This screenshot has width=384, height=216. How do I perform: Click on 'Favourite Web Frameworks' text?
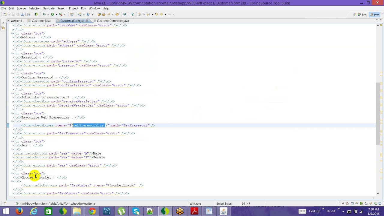click(45, 117)
